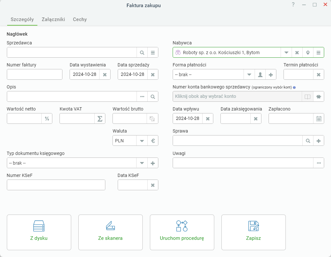Expand the Typ dokumentu księgowego dropdown
This screenshot has height=257, width=331.
142,163
